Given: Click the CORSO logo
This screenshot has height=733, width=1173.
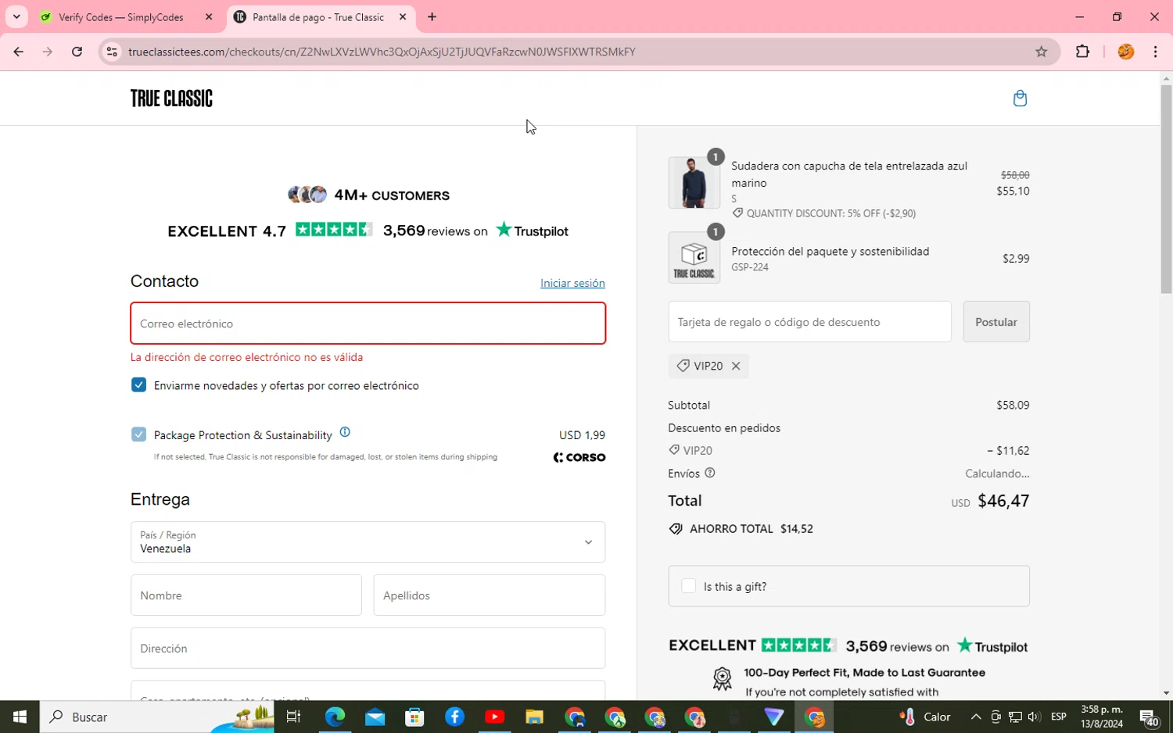Looking at the screenshot, I should pos(579,457).
